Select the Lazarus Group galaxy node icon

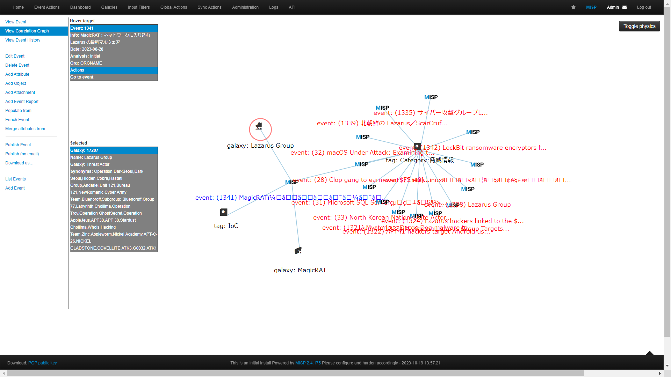click(x=259, y=126)
